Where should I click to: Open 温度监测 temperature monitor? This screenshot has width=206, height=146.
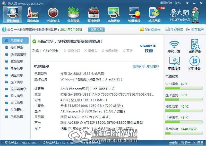pos(33,15)
